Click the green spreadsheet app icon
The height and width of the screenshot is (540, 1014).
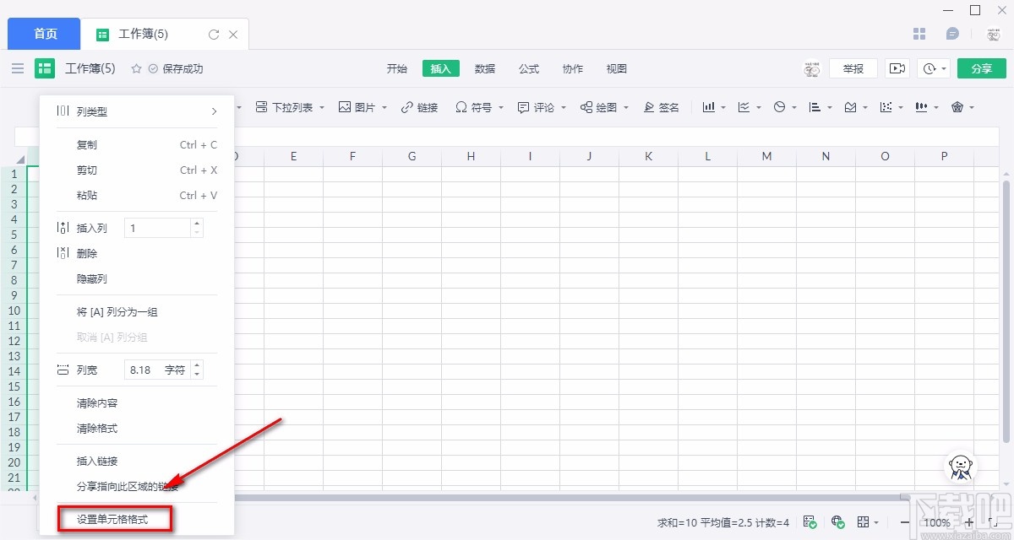(x=45, y=68)
